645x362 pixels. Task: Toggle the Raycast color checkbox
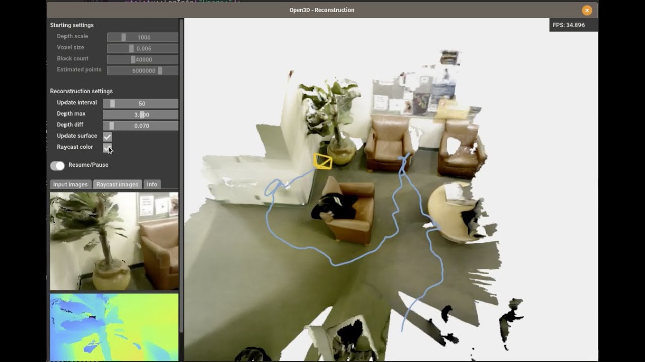click(107, 148)
